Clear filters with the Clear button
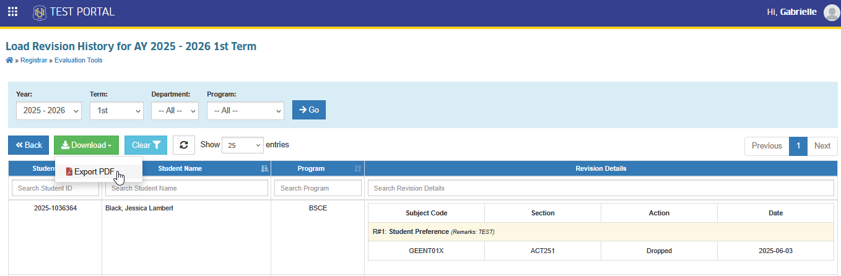This screenshot has height=276, width=841. (x=146, y=145)
